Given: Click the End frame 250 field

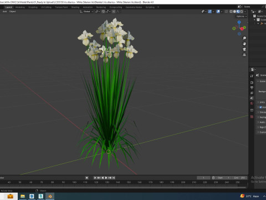Looking at the screenshot, I should (240, 178).
